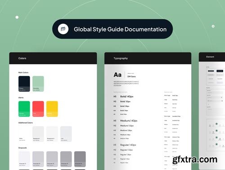This screenshot has width=225, height=170.
Task: Click the Additional Colors section label
Action: click(25, 123)
